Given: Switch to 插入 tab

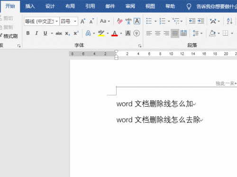Looking at the screenshot, I should pyautogui.click(x=30, y=6).
